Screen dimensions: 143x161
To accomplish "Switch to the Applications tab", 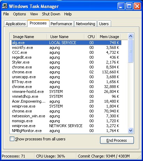I will click(16, 24).
